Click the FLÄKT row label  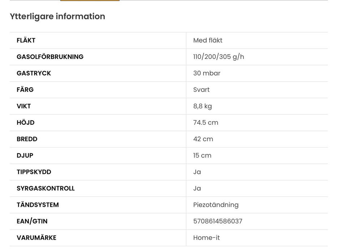point(26,40)
